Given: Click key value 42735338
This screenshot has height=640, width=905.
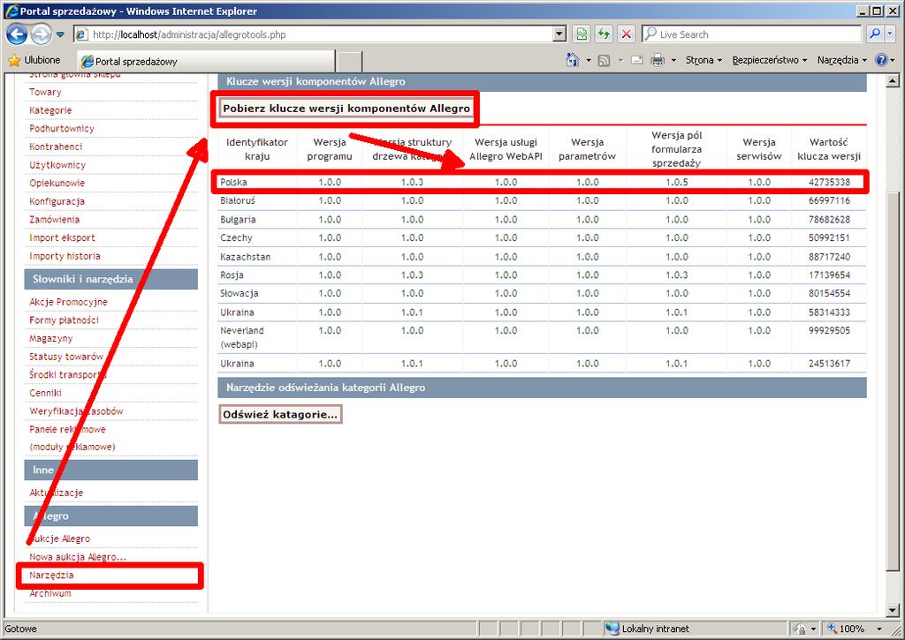Looking at the screenshot, I should 829,182.
